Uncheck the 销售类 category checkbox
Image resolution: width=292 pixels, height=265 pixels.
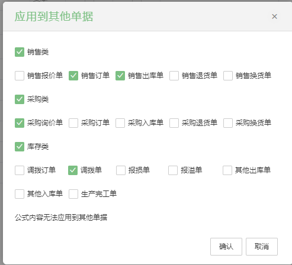(x=20, y=52)
